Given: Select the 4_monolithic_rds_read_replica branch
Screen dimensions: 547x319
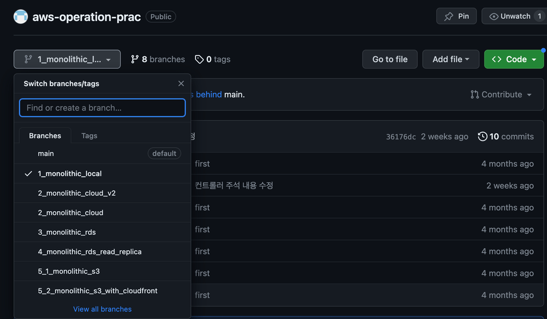Looking at the screenshot, I should tap(102, 252).
